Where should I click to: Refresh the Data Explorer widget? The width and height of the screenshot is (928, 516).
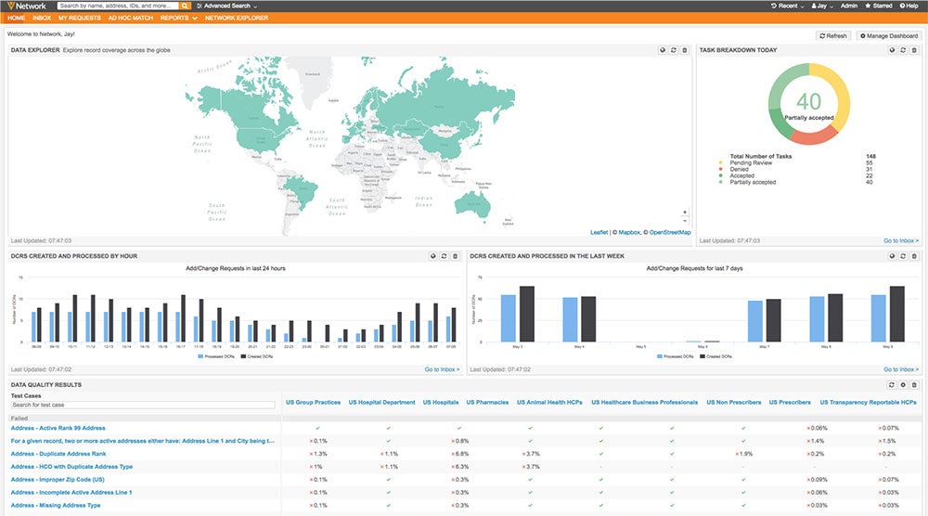pos(673,50)
